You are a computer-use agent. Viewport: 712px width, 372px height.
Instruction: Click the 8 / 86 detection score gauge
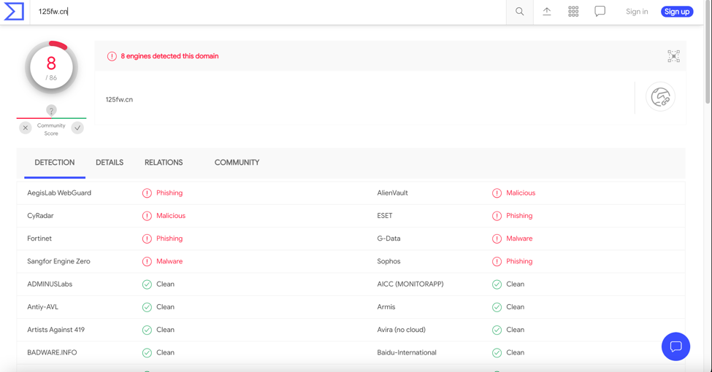51,67
